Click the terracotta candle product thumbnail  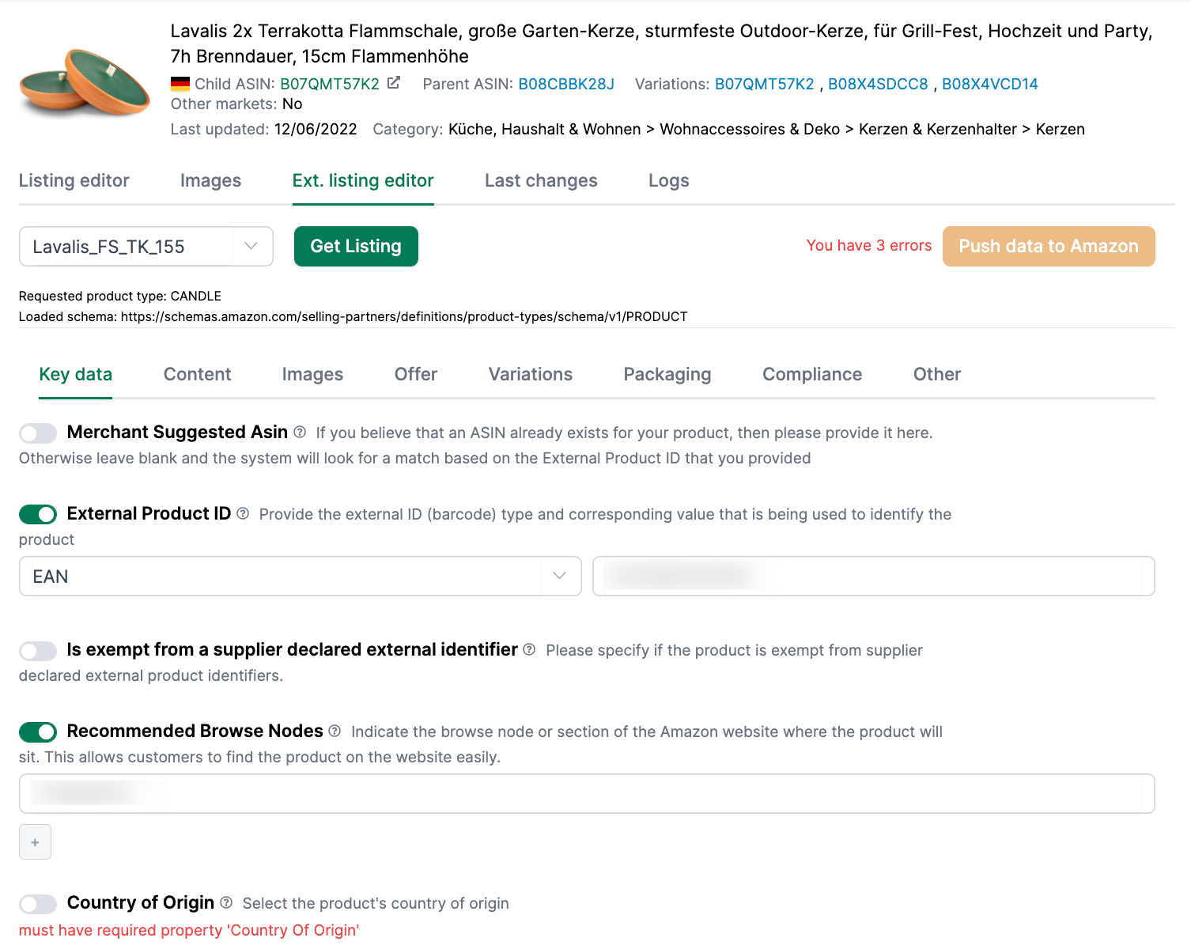[x=85, y=83]
